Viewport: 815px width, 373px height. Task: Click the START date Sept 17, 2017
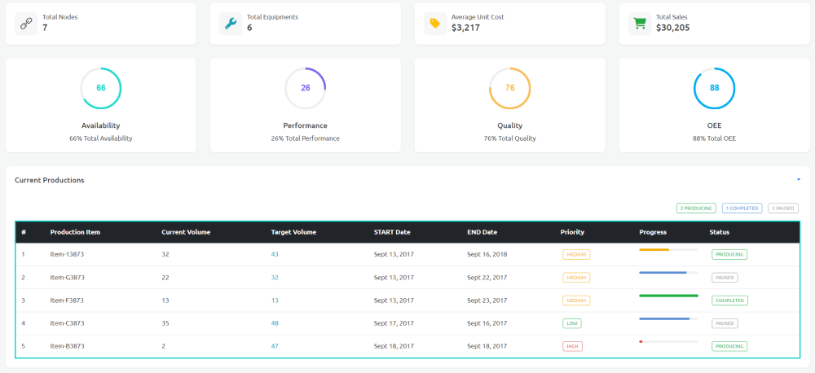(394, 323)
